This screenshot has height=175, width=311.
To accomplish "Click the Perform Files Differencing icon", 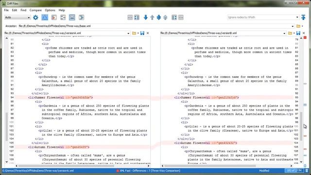I will tap(54, 17).
